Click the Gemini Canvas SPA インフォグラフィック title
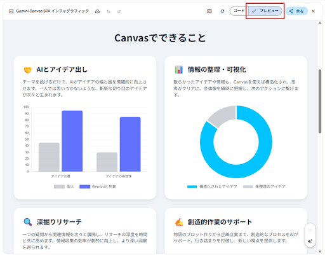This screenshot has height=257, width=325. coord(52,11)
